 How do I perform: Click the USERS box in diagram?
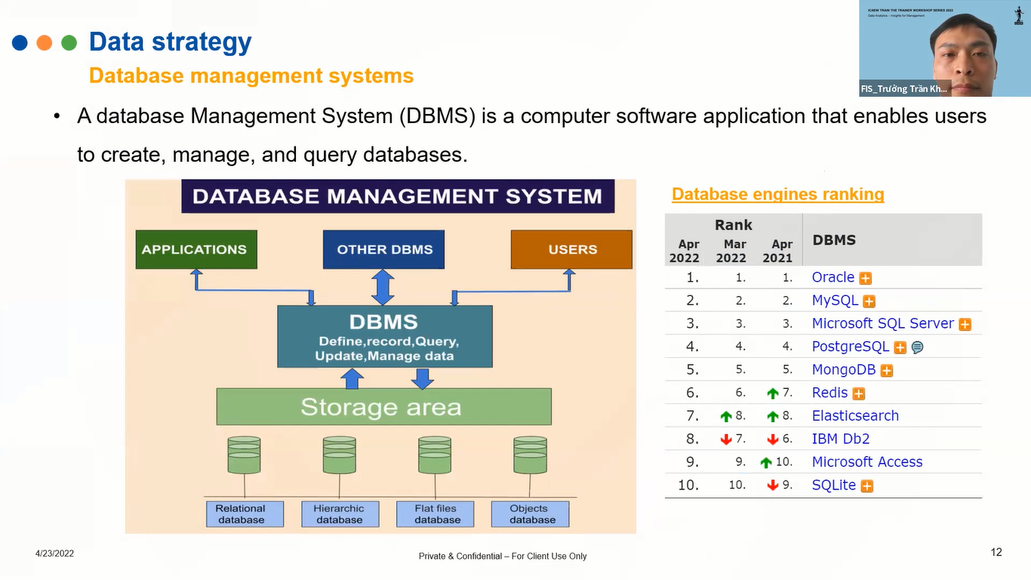571,249
